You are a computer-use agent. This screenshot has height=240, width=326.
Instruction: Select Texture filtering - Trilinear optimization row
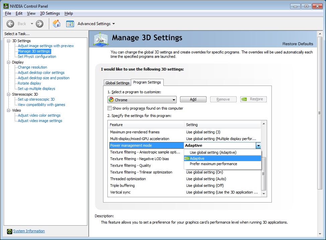coord(185,172)
